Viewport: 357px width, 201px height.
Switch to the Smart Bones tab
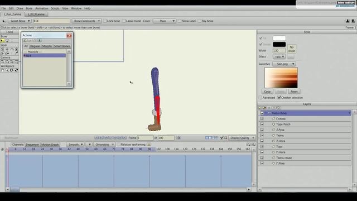62,46
